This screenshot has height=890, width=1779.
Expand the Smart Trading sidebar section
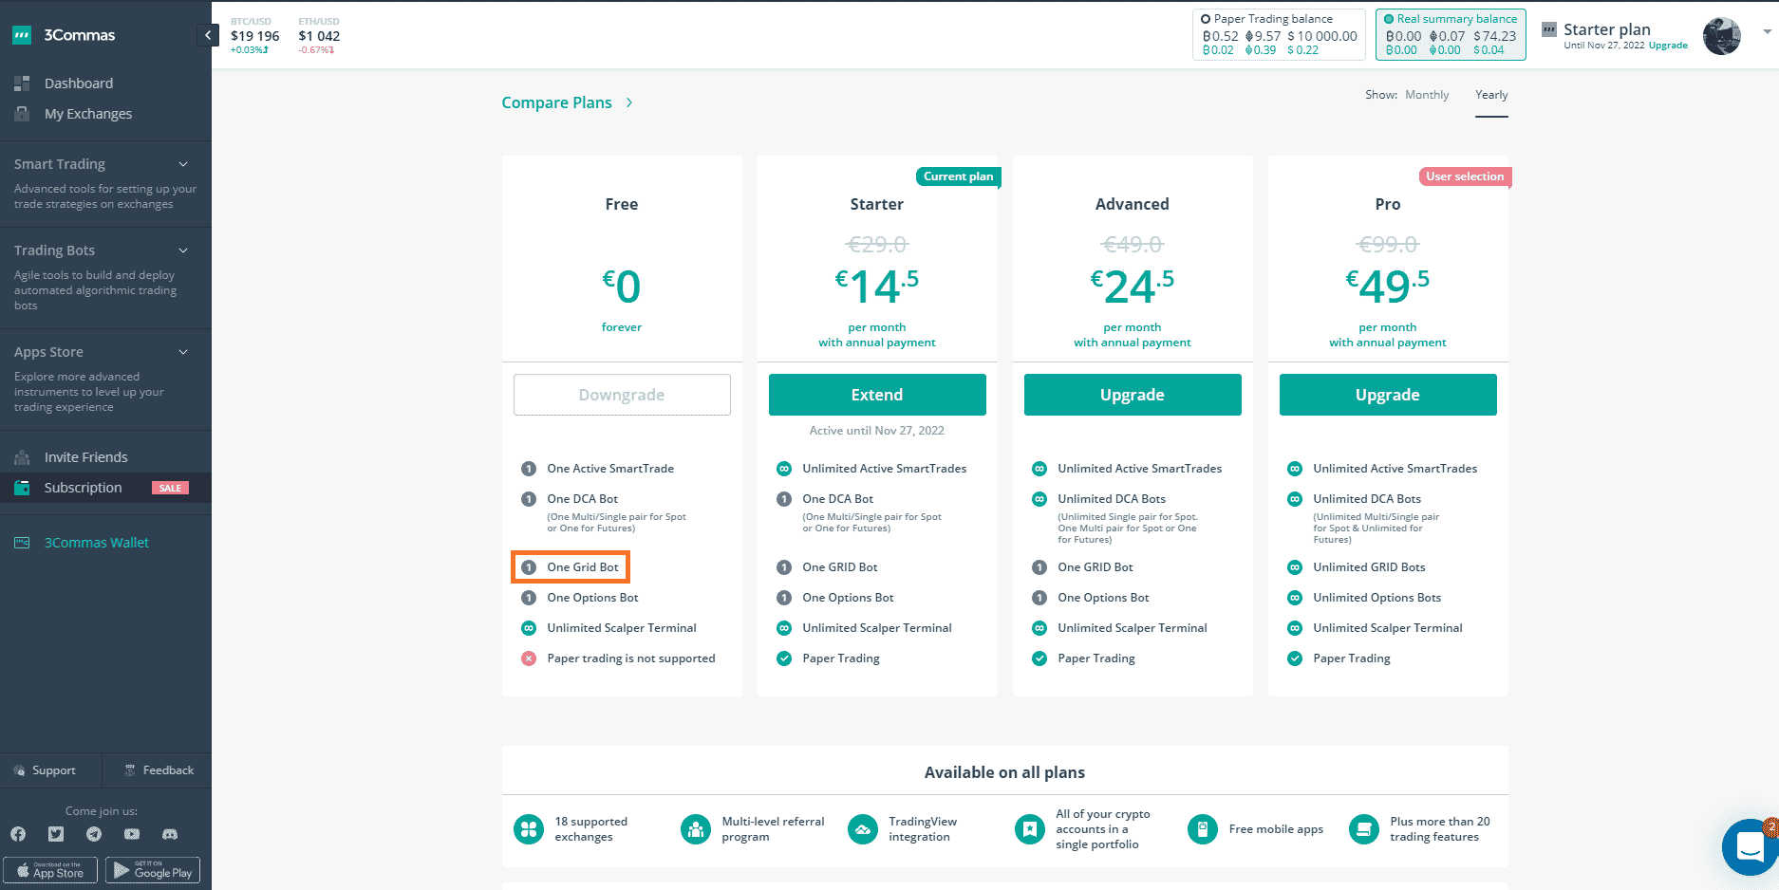pos(183,164)
